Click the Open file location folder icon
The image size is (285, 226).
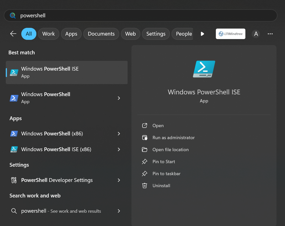145,150
